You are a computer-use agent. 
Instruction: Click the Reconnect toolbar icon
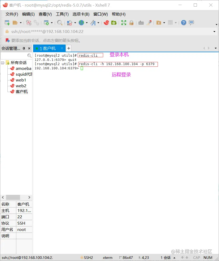click(36, 23)
